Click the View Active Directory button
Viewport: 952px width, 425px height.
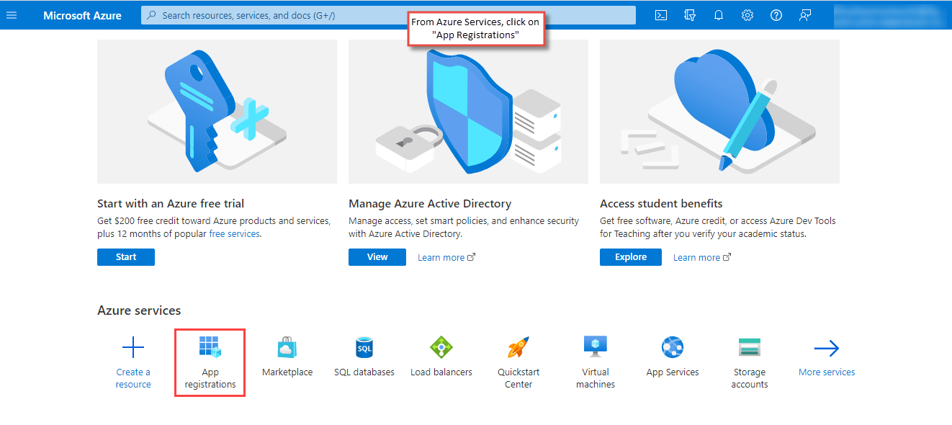click(x=377, y=257)
